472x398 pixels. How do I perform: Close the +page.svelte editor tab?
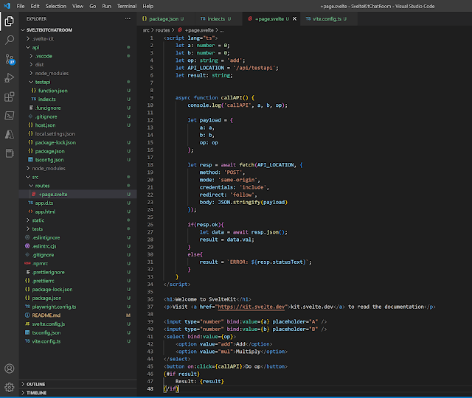[x=294, y=18]
